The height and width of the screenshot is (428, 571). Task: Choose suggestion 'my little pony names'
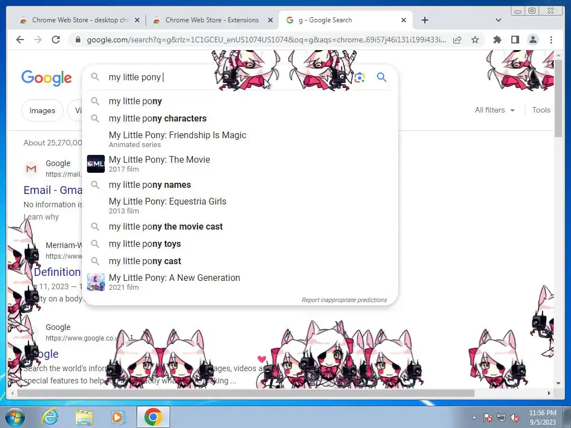240,184
